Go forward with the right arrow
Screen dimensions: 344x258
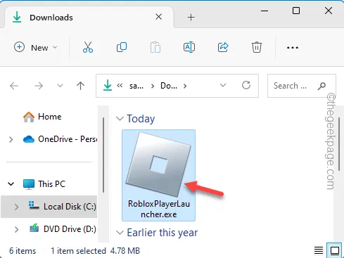coord(39,86)
